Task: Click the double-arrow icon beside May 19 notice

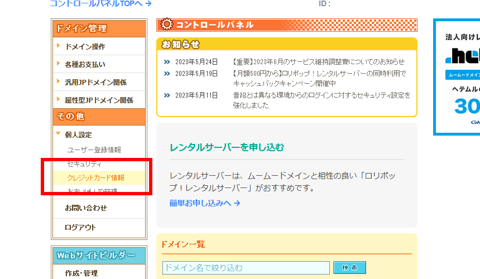Action: click(167, 73)
